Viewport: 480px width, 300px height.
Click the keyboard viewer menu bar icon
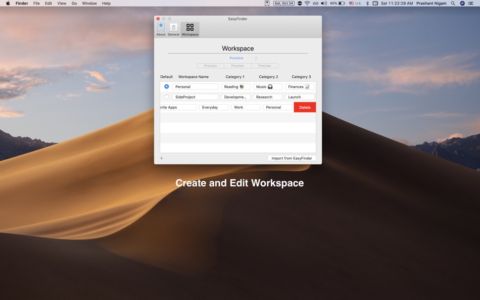[375, 4]
